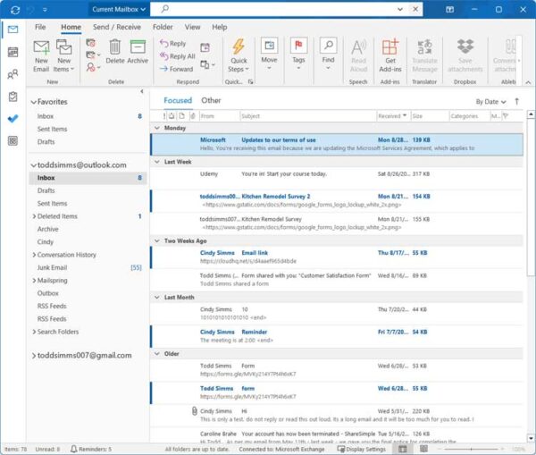Click the Send/Receive sync icon in title bar
This screenshot has height=455, width=536.
(14, 8)
